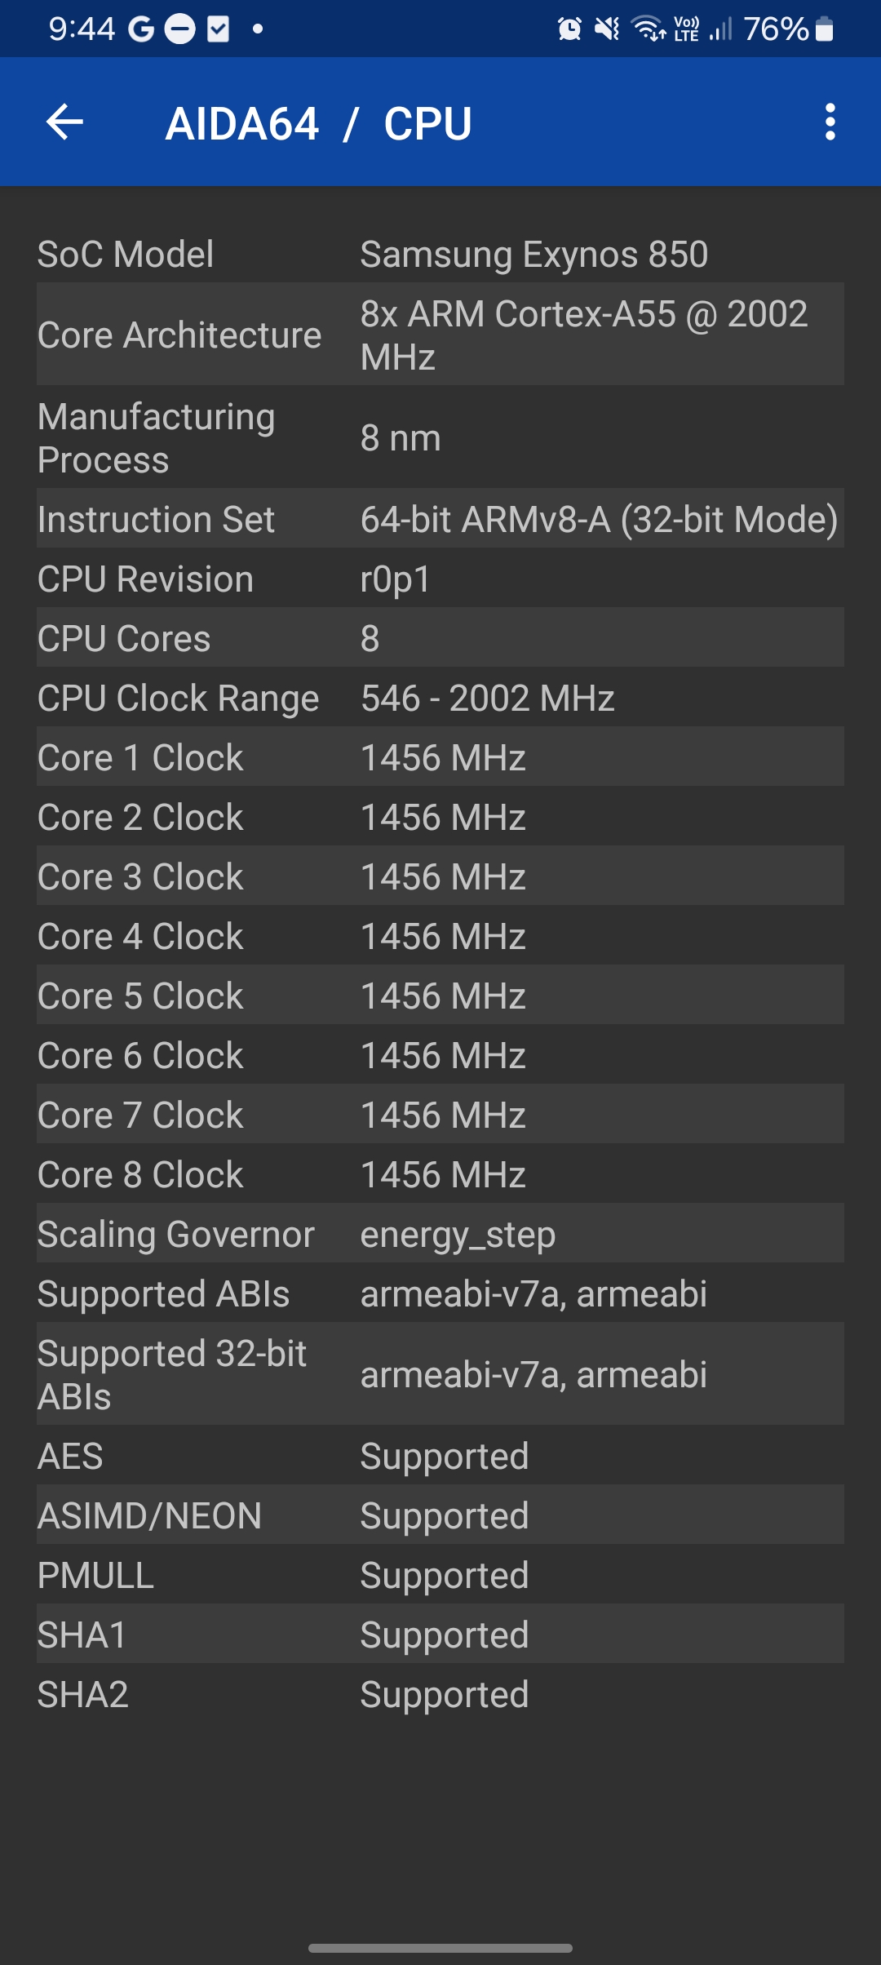Expand the Instruction Set entry
This screenshot has width=881, height=1965.
(440, 519)
